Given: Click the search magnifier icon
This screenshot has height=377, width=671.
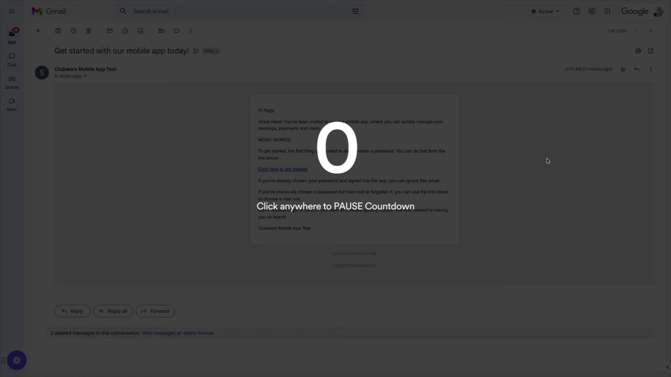Looking at the screenshot, I should coord(123,11).
